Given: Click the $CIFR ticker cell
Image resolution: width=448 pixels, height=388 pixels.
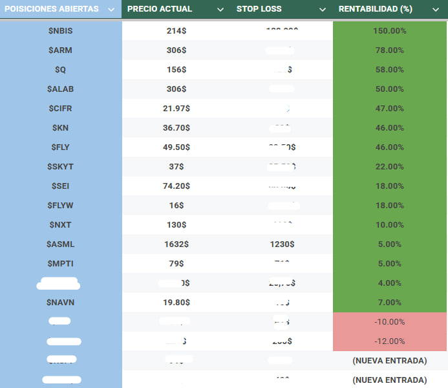Looking at the screenshot, I should (x=61, y=109).
